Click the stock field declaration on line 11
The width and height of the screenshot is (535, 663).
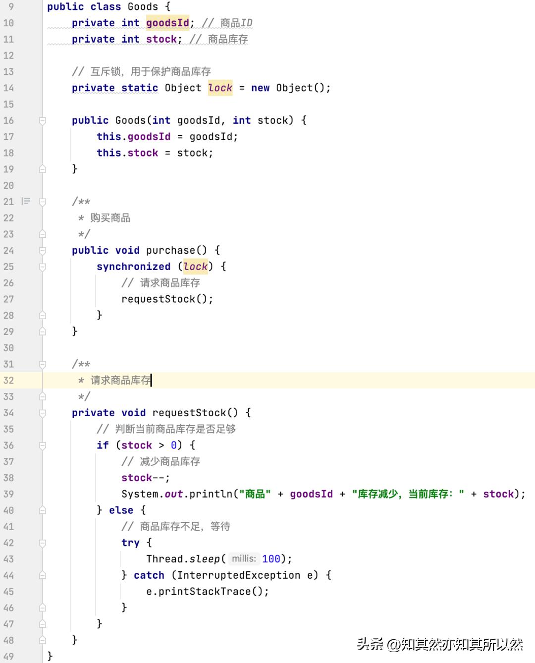tap(161, 39)
